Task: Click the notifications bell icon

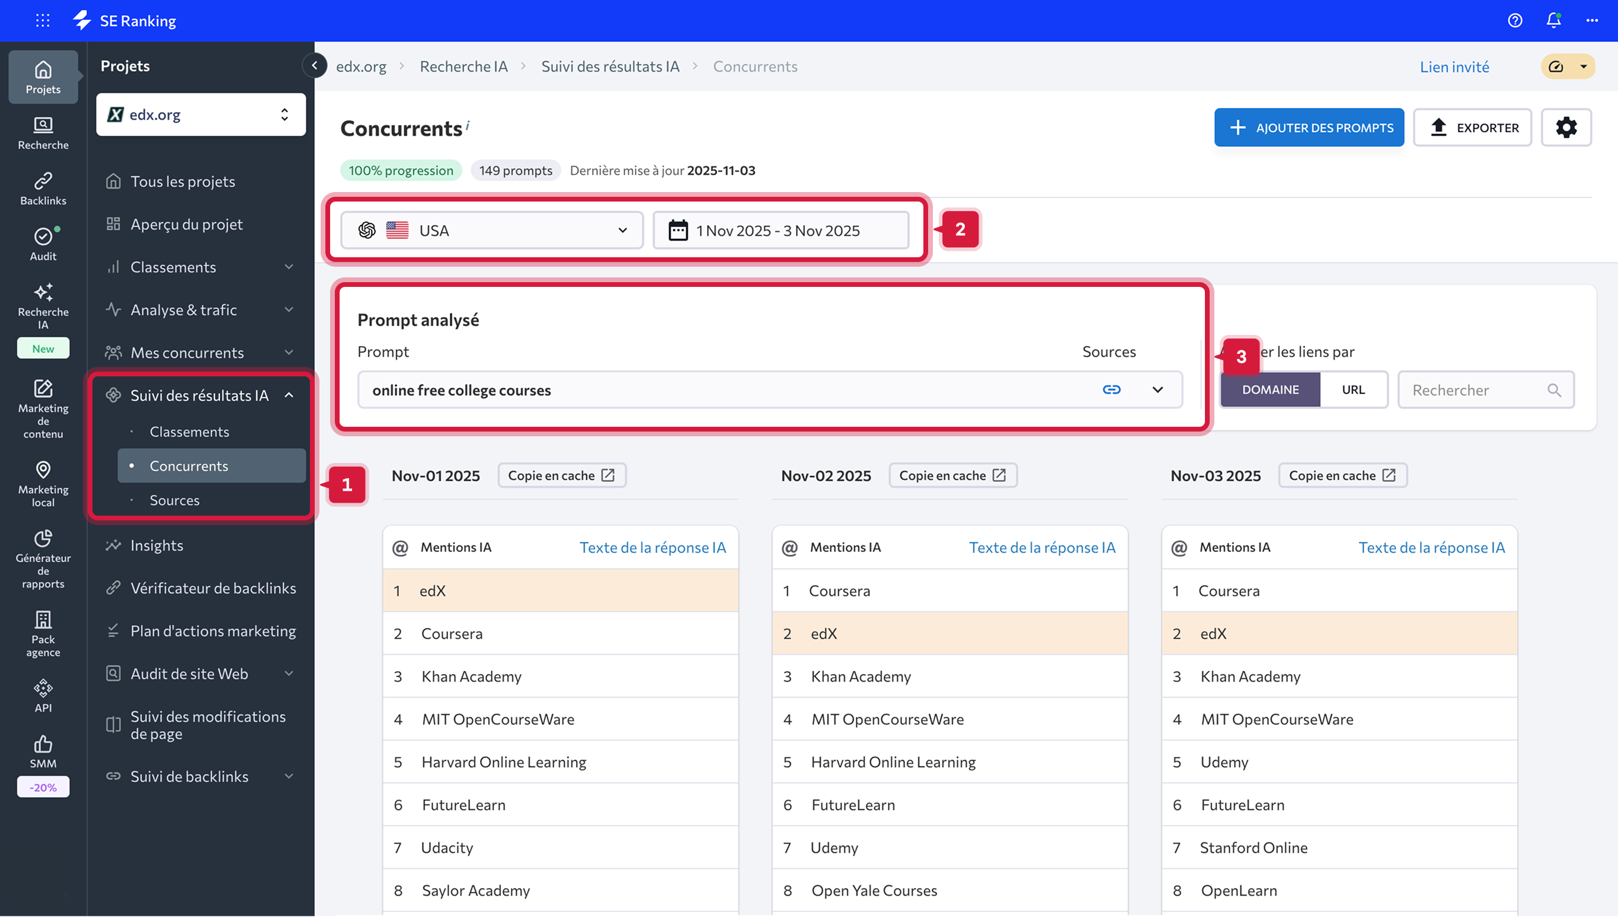Action: coord(1553,21)
